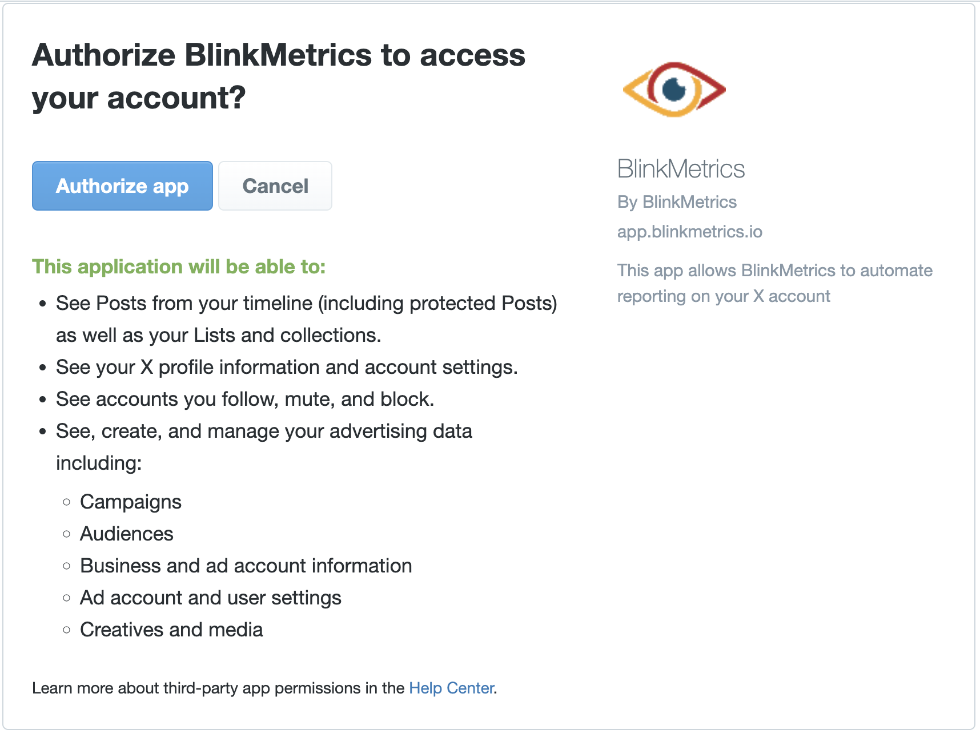
Task: Select the Audiences sub-item
Action: tap(126, 534)
